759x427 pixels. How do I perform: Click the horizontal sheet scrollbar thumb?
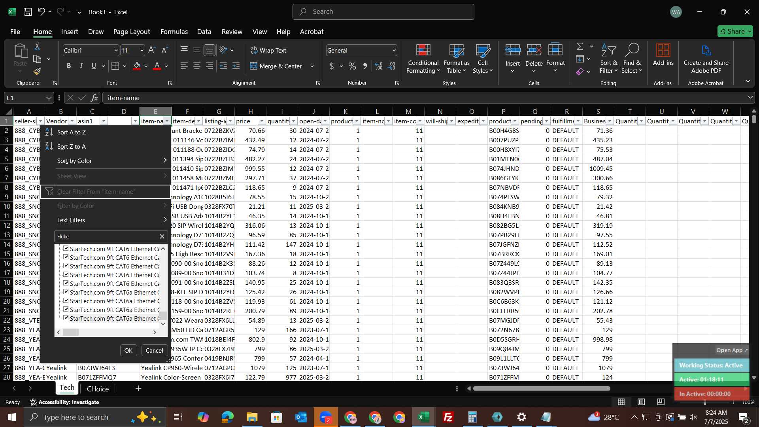[542, 389]
